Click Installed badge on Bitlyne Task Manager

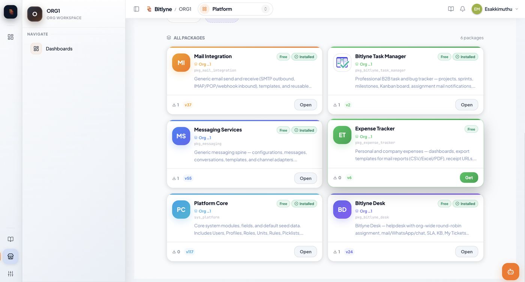(x=465, y=57)
